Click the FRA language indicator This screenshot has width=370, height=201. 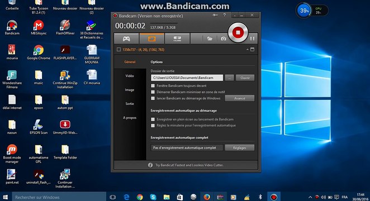pos(345,197)
